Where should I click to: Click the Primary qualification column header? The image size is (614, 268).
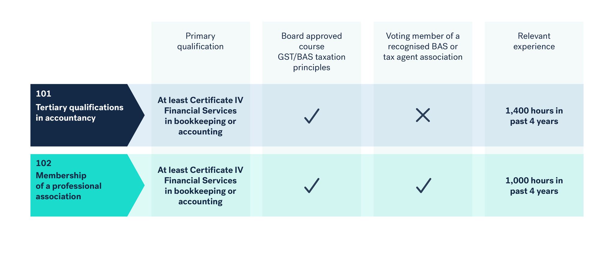coord(200,41)
